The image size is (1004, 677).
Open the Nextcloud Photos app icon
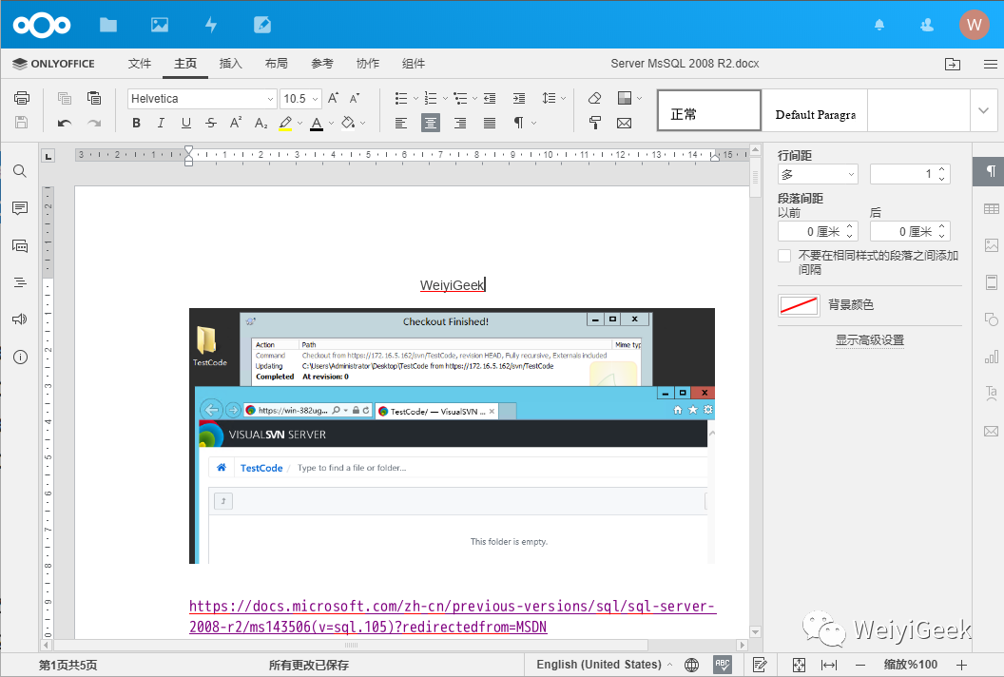[x=160, y=25]
